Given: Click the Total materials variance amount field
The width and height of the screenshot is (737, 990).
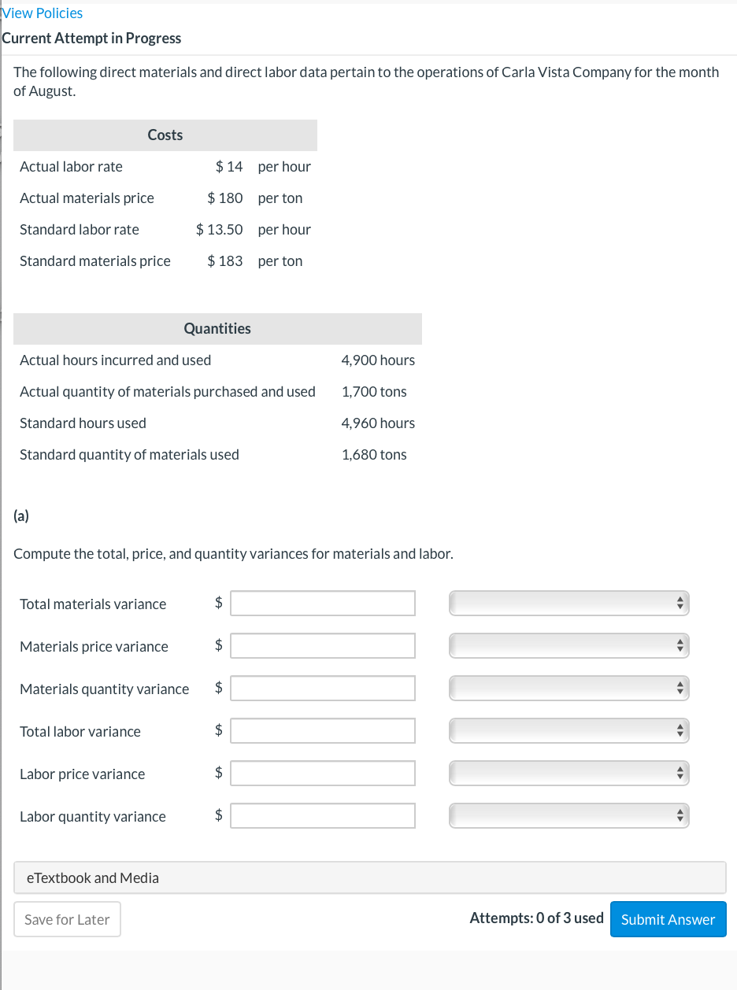Looking at the screenshot, I should click(x=322, y=603).
